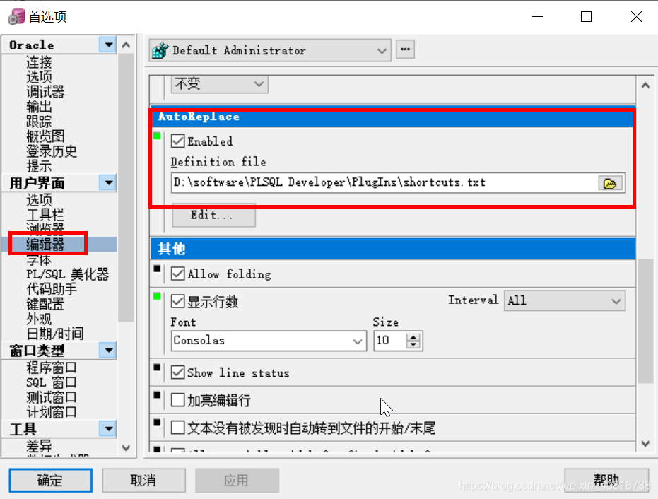
Task: Click the Edit... button
Action: click(213, 215)
